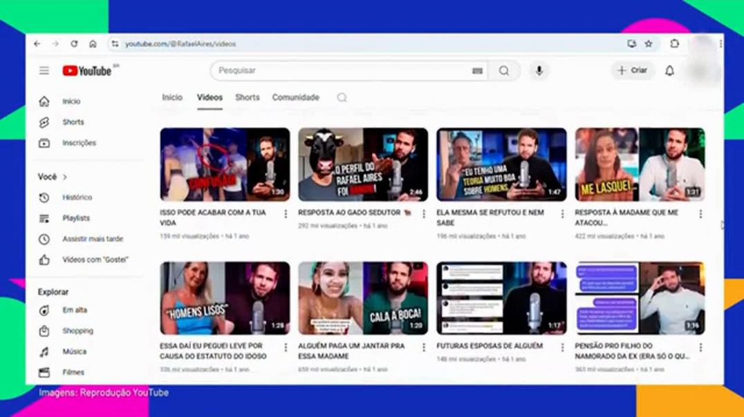Screen dimensions: 744x417
Task: Switch to the channel Início tab
Action: [x=172, y=97]
